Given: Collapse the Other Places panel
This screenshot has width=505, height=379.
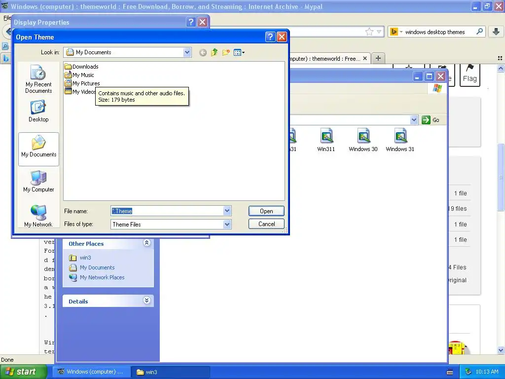Looking at the screenshot, I should 146,243.
